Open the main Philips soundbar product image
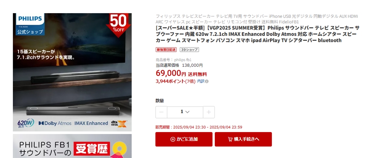 (72, 72)
